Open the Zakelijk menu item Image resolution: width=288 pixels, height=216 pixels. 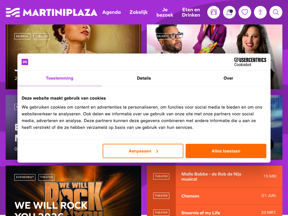point(138,12)
